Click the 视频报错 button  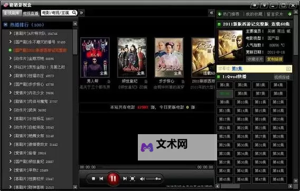click(x=282, y=77)
